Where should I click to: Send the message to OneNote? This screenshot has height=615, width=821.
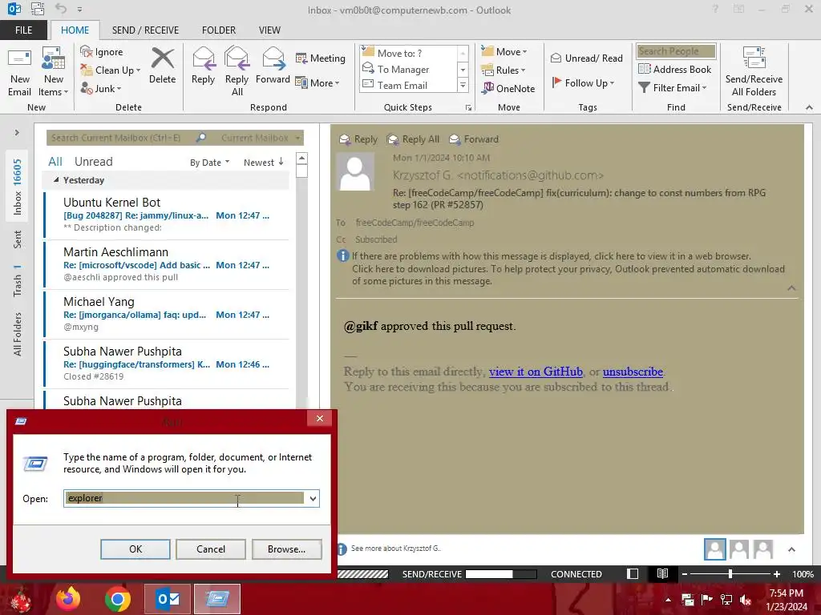508,88
